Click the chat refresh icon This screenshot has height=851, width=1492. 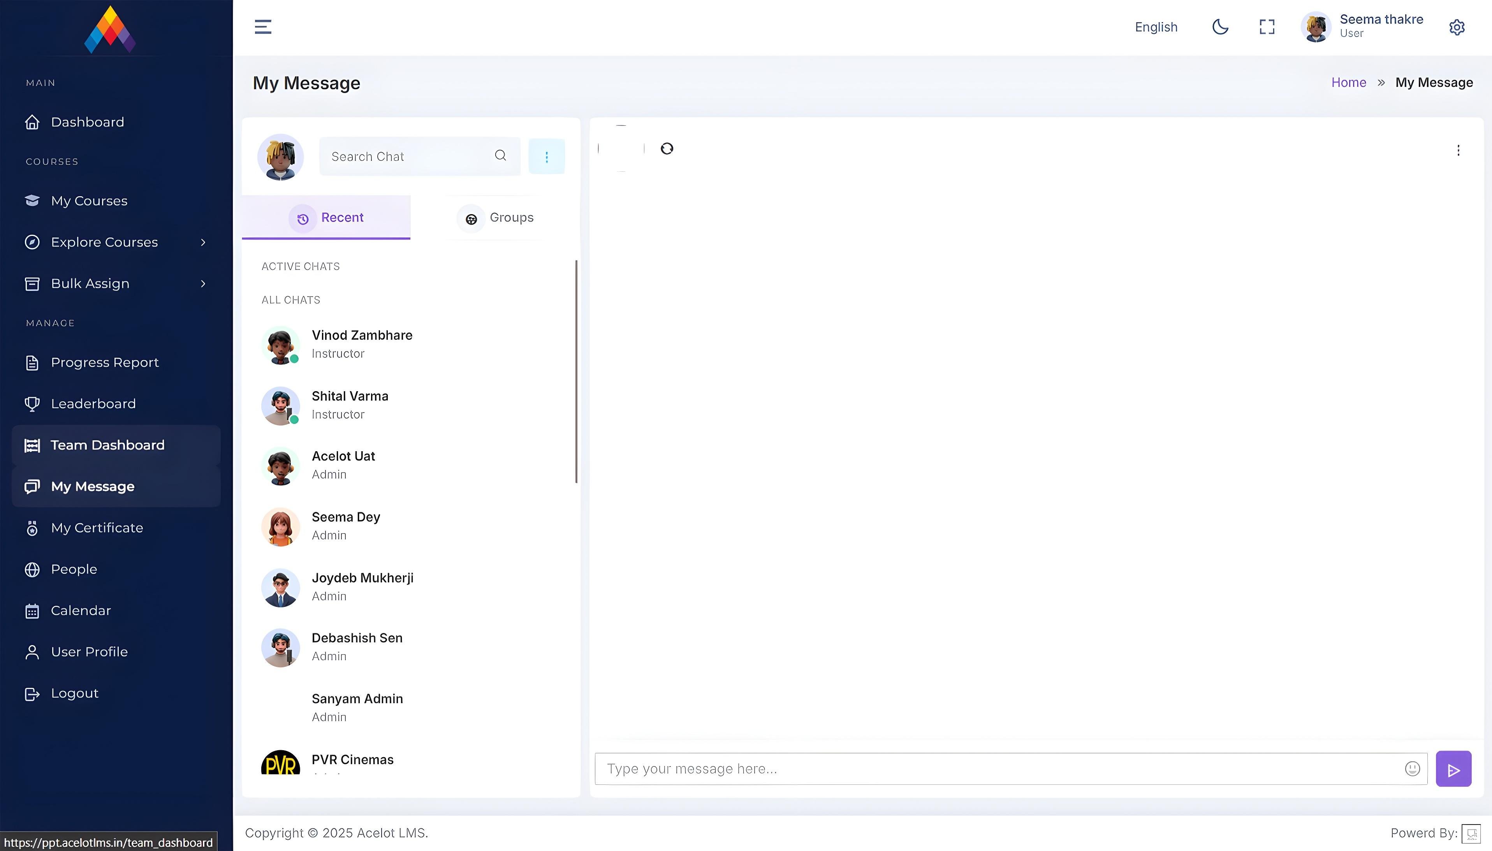[x=667, y=148]
